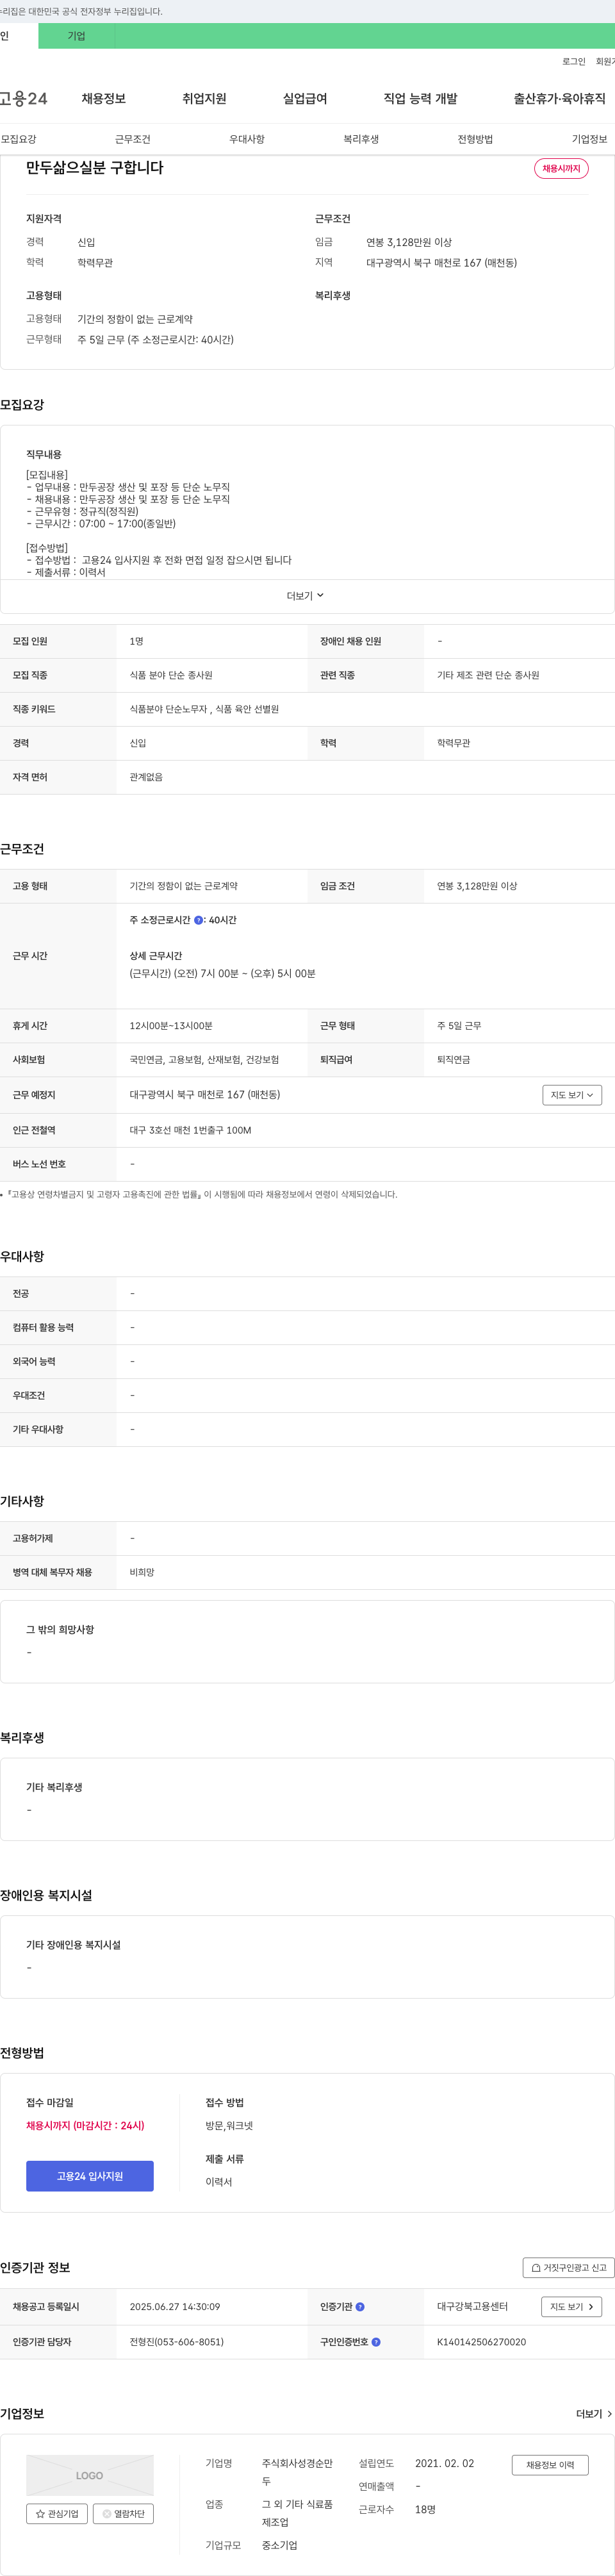
Task: Click the 인근 전철역 value 대구 3호선 매천
Action: [190, 1130]
